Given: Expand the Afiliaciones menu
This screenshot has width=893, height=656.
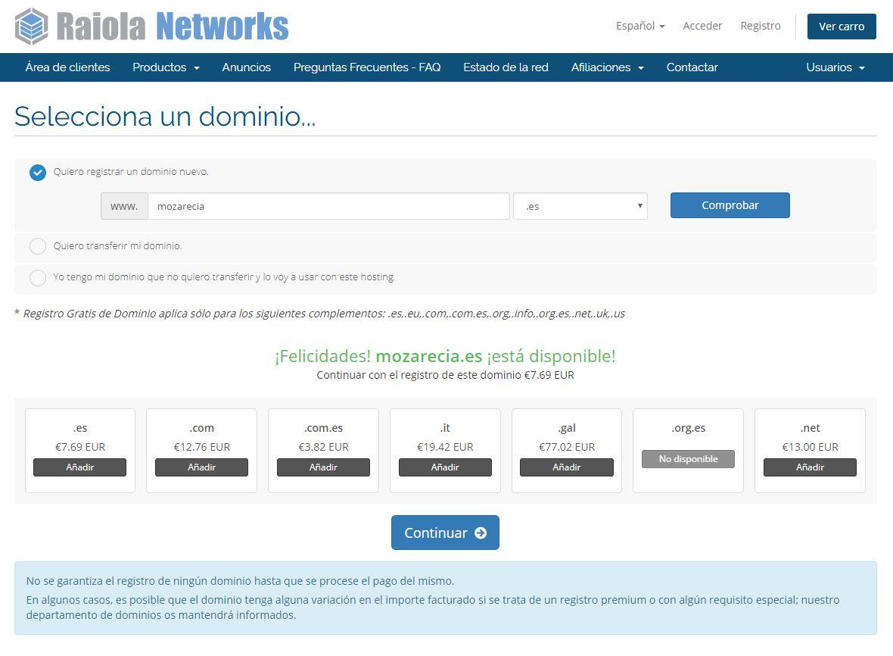Looking at the screenshot, I should point(607,67).
